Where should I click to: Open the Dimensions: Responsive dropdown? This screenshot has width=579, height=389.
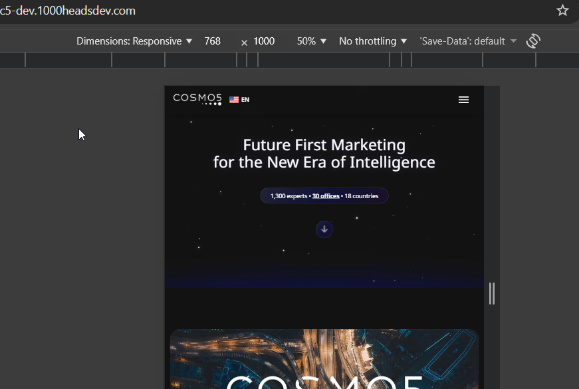click(134, 41)
